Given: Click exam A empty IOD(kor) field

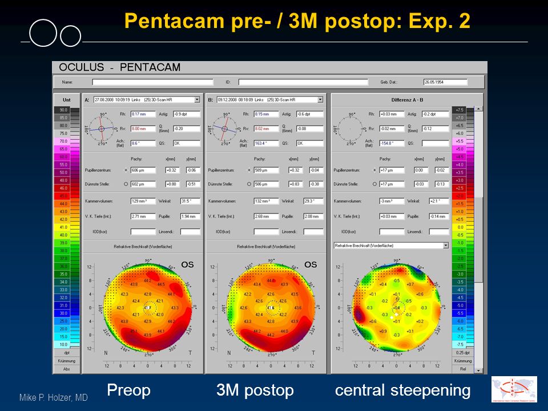Looking at the screenshot, I should [x=143, y=232].
